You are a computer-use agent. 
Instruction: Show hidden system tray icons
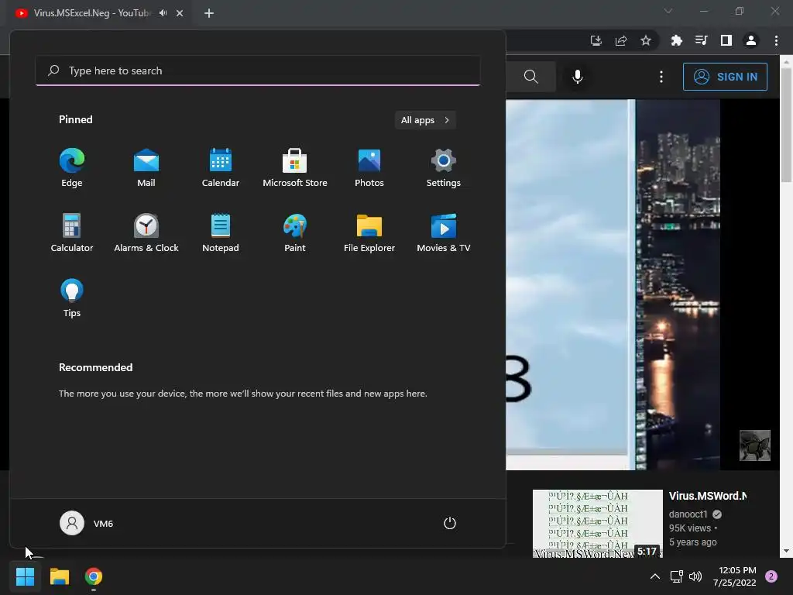point(655,576)
